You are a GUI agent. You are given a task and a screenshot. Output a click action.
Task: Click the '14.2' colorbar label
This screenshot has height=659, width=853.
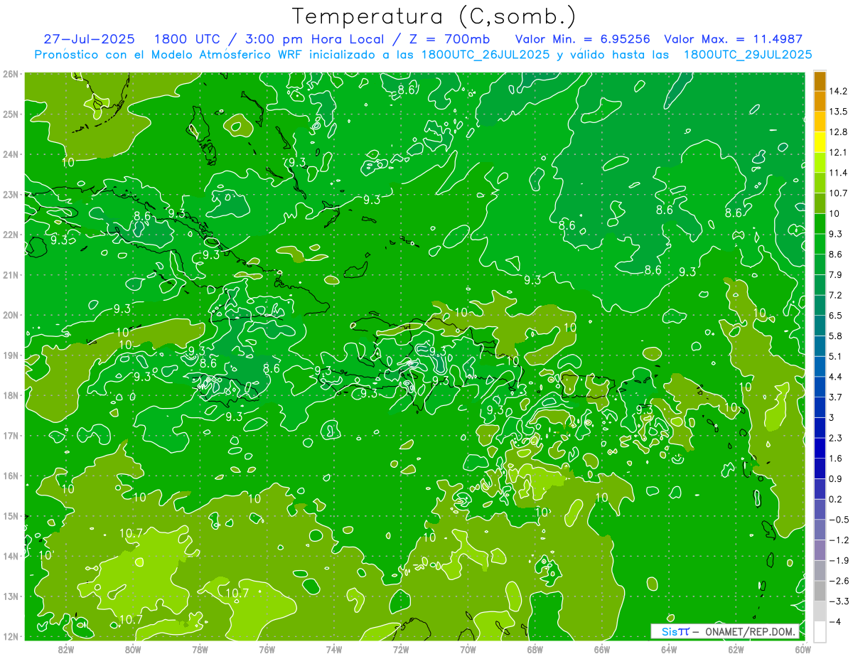838,91
